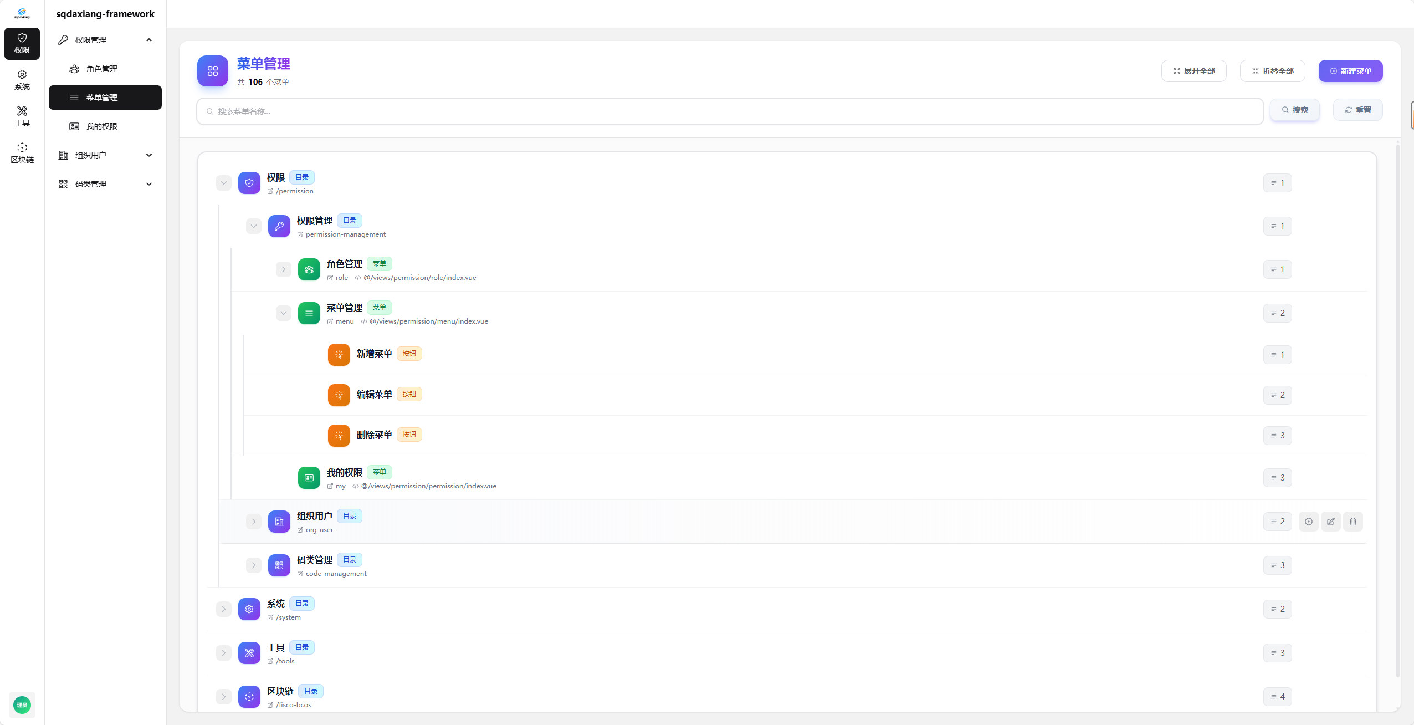
Task: Click the purple 码类管理 tree node icon
Action: point(279,565)
